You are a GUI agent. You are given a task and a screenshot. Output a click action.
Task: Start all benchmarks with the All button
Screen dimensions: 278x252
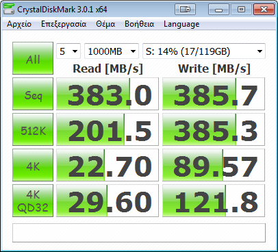[33, 58]
